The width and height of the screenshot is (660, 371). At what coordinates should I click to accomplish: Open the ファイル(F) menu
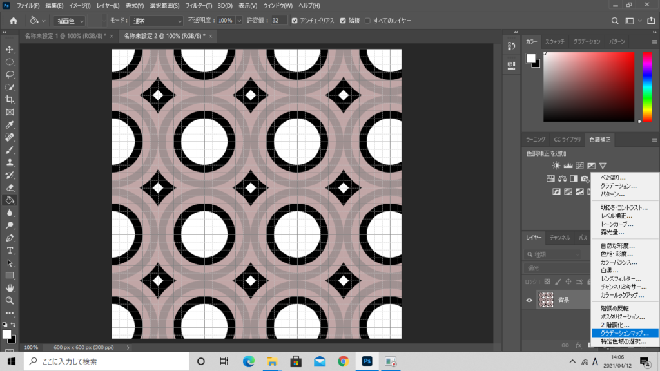(28, 5)
